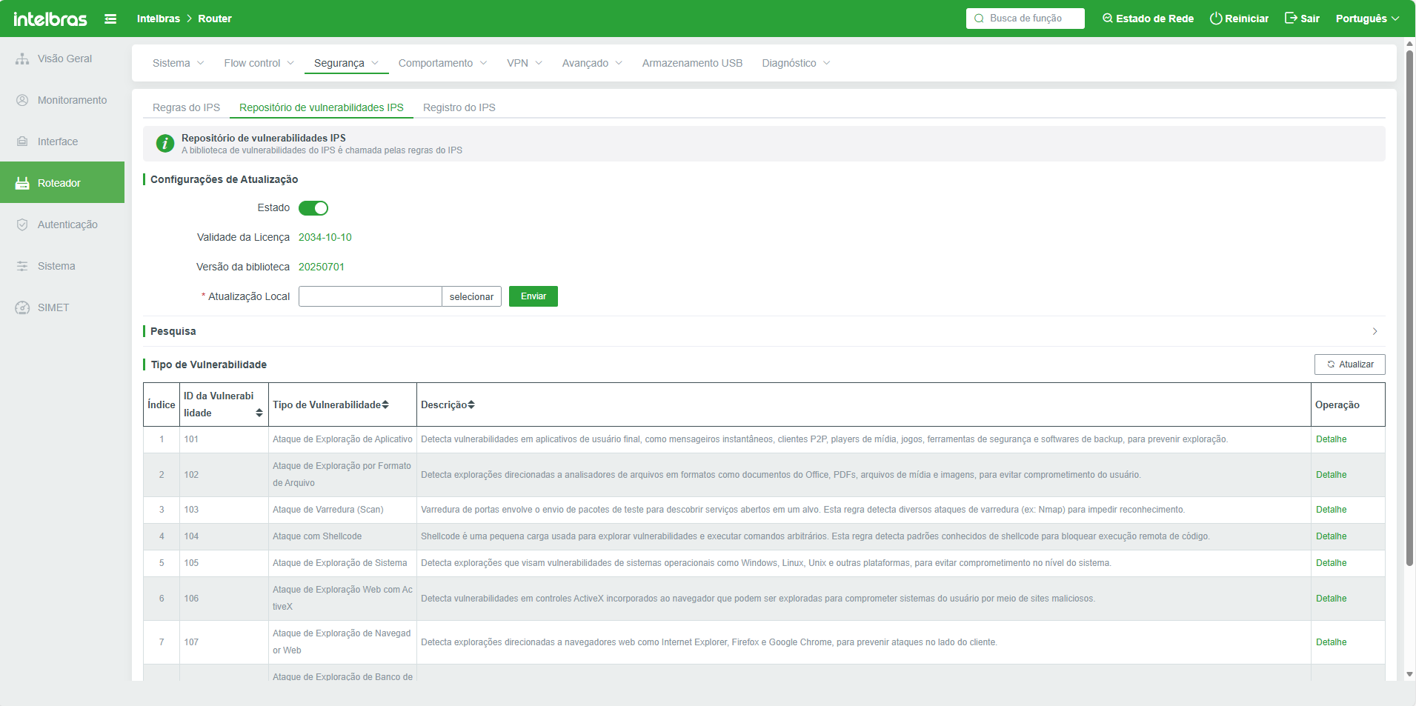Go to the Interface sidebar section
This screenshot has height=706, width=1416.
(57, 141)
